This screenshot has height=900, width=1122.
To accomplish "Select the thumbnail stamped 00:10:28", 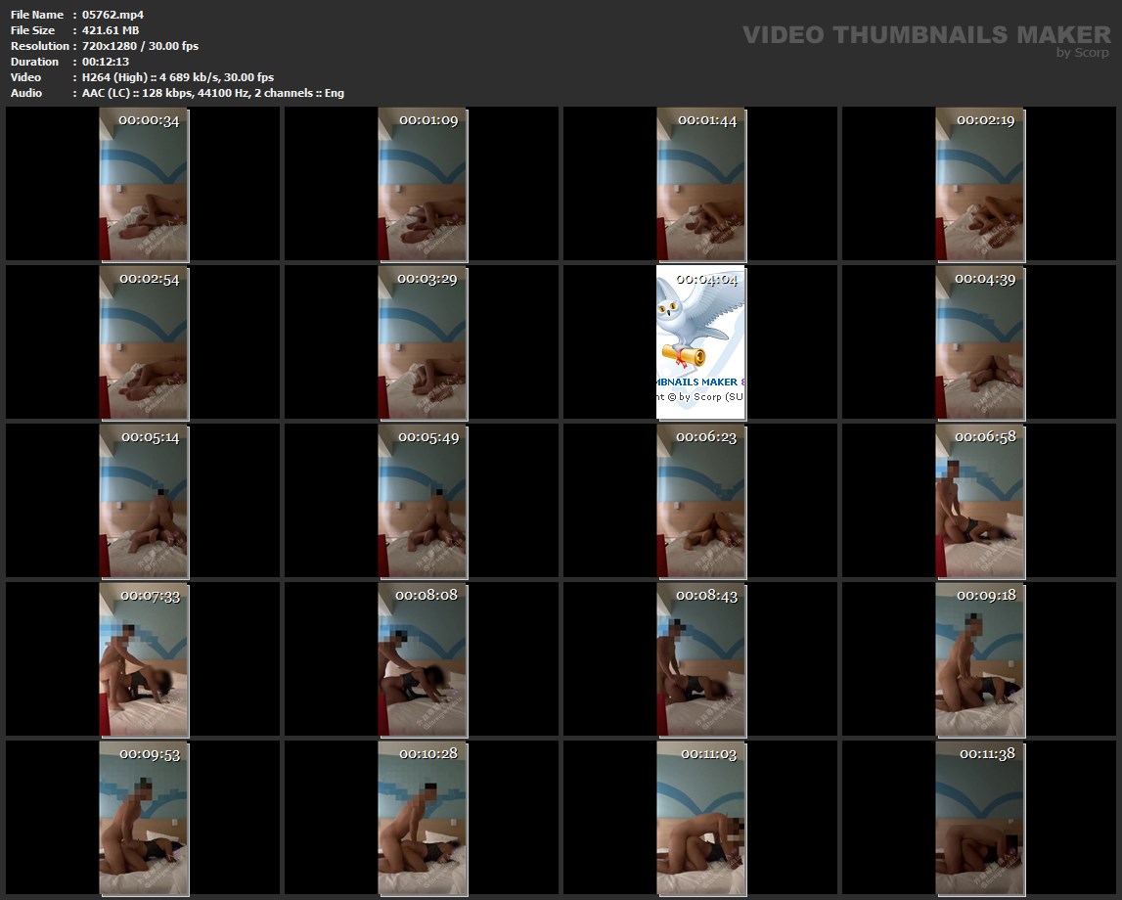I will (423, 818).
